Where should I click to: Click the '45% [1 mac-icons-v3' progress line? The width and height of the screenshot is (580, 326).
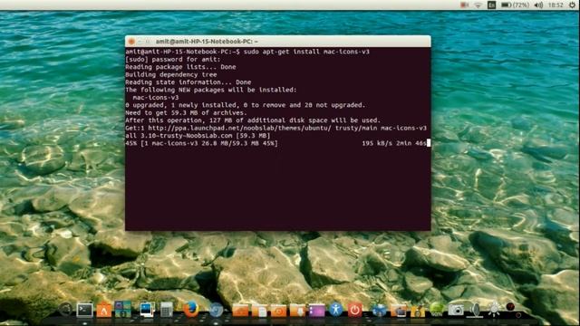coord(201,143)
